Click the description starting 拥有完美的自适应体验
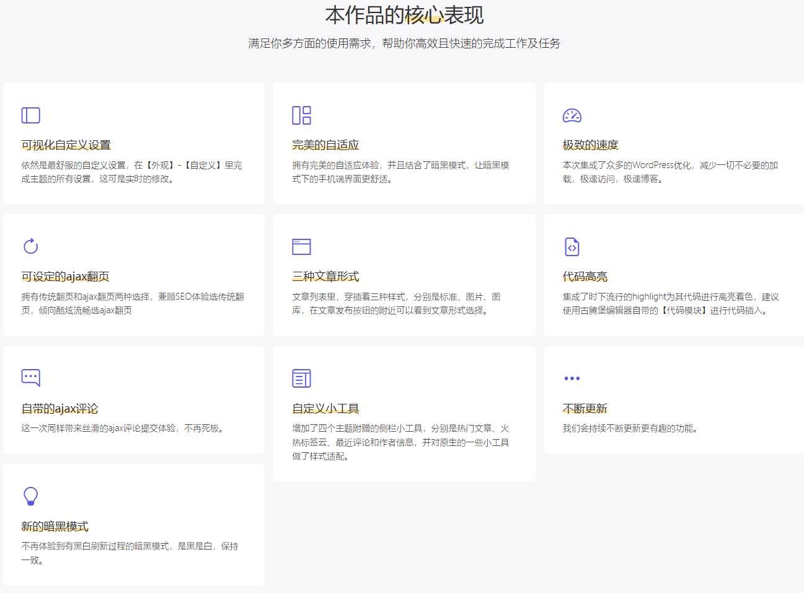This screenshot has height=593, width=804. coord(401,172)
